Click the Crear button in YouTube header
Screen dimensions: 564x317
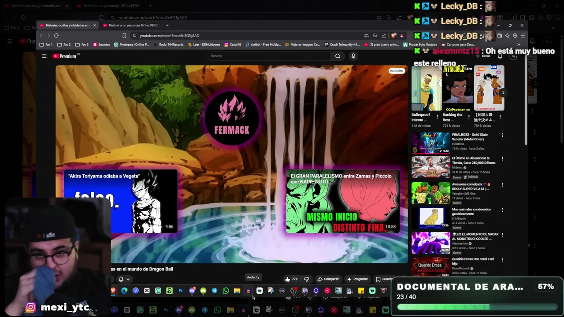(482, 56)
